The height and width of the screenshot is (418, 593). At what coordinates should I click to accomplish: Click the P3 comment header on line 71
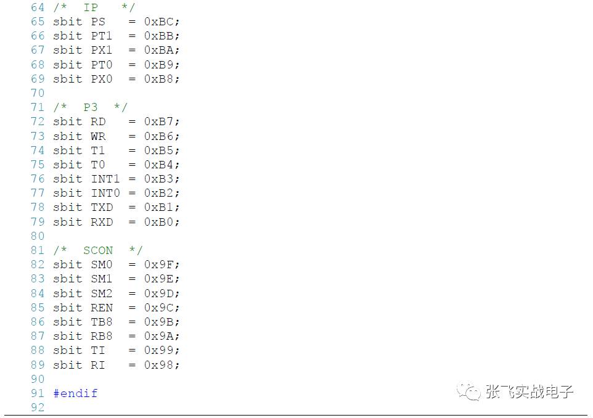pyautogui.click(x=90, y=107)
